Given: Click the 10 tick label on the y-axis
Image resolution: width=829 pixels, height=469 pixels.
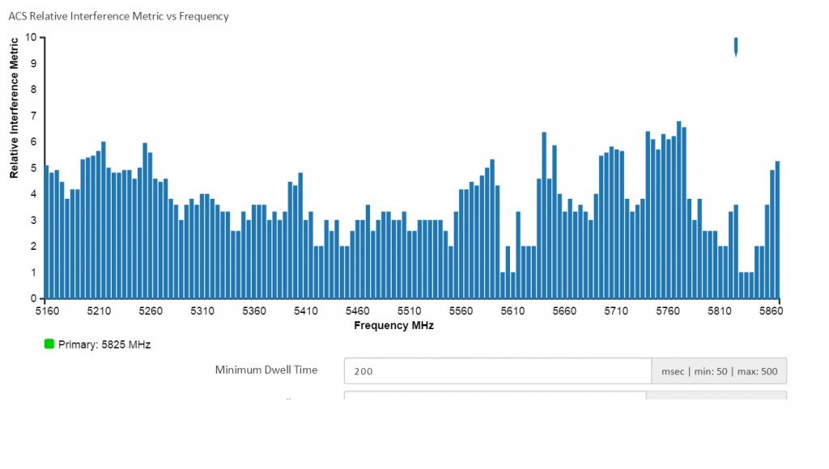Looking at the screenshot, I should pyautogui.click(x=31, y=37).
